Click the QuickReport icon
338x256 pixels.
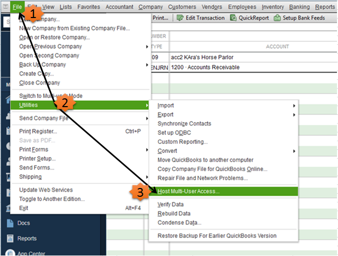[233, 18]
